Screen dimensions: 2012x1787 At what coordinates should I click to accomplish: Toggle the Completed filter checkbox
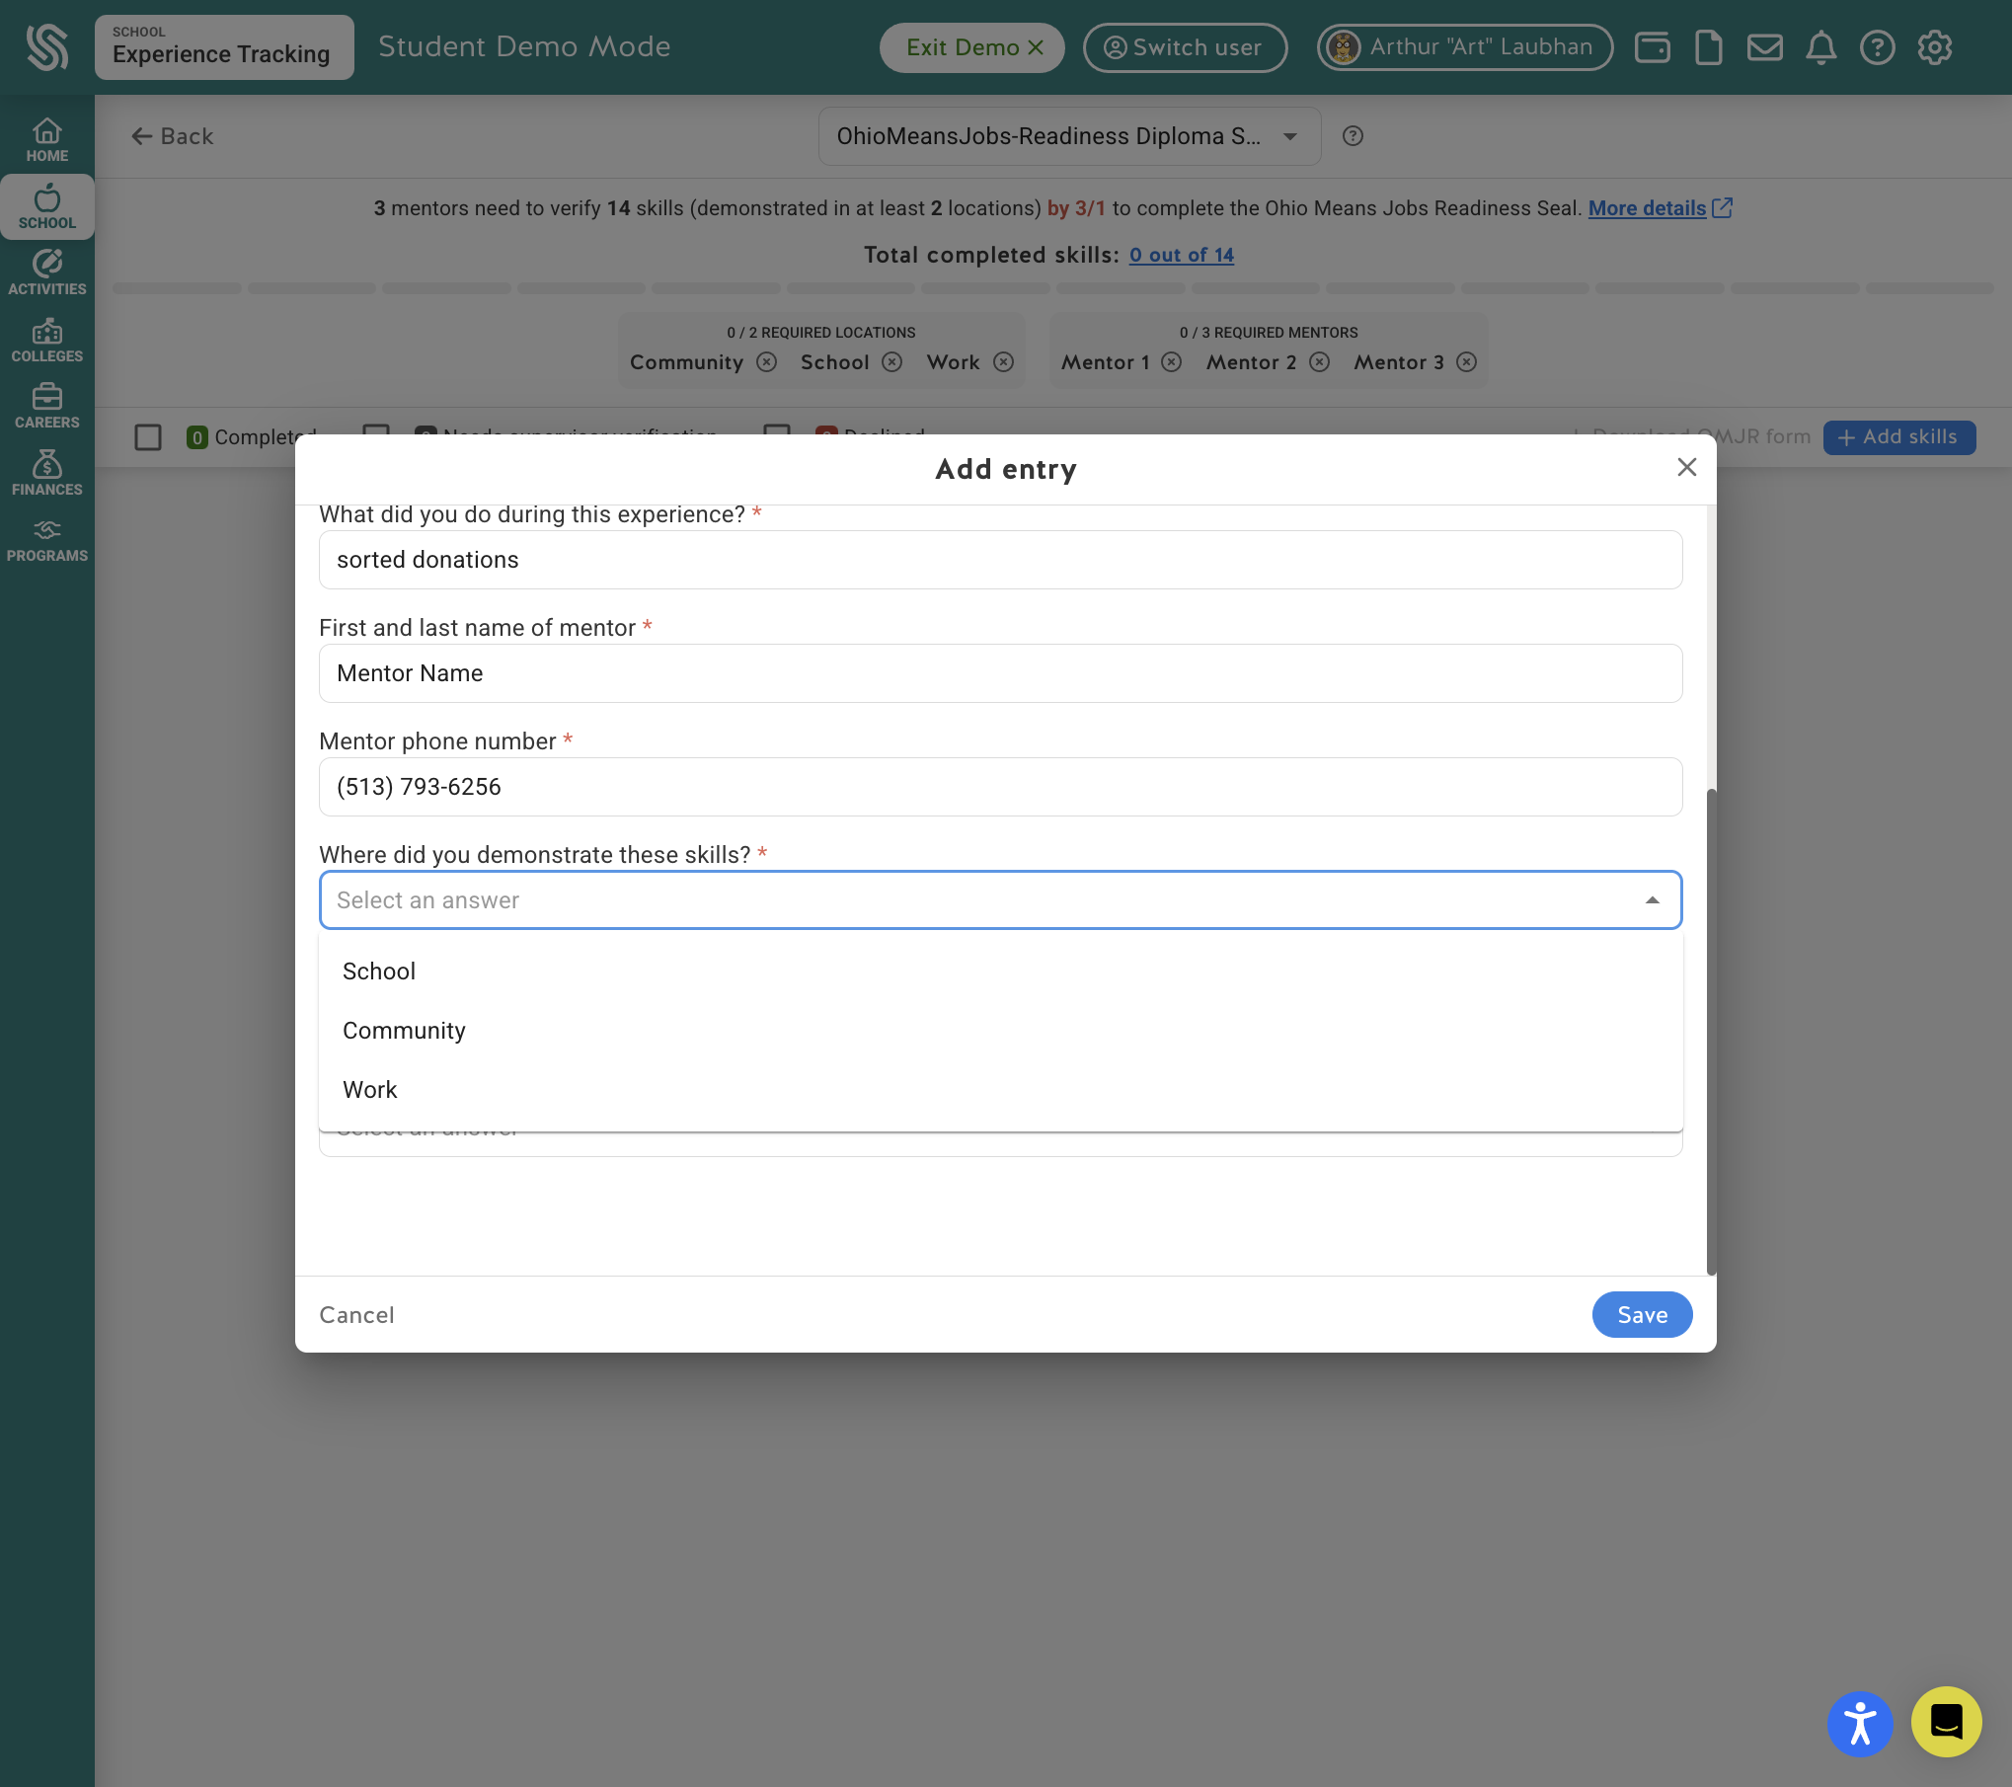[148, 437]
